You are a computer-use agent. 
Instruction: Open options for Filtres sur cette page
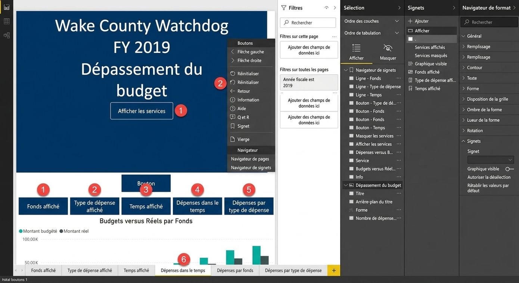click(334, 37)
